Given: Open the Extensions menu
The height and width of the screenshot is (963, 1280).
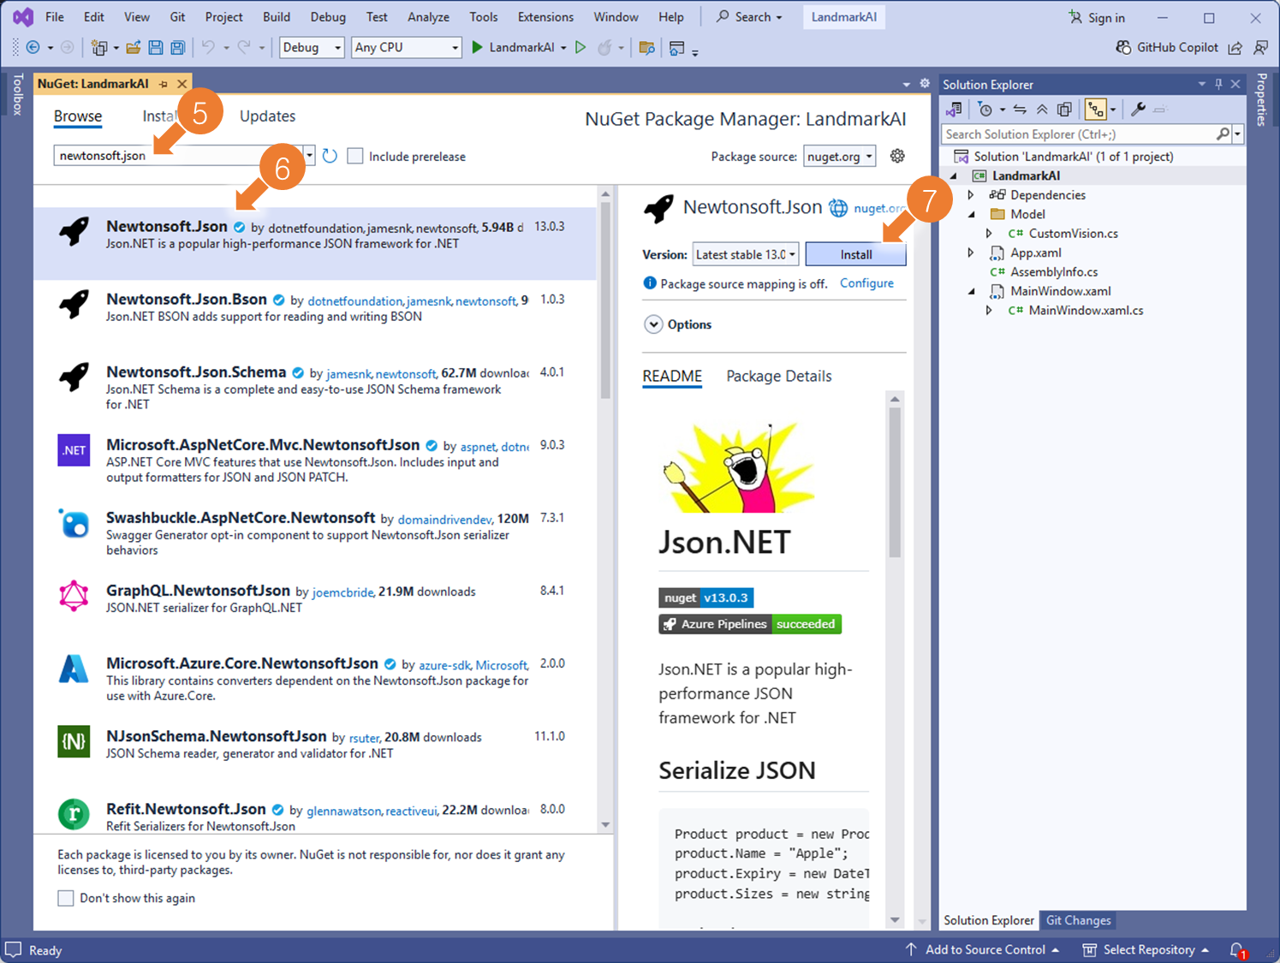Looking at the screenshot, I should (545, 17).
